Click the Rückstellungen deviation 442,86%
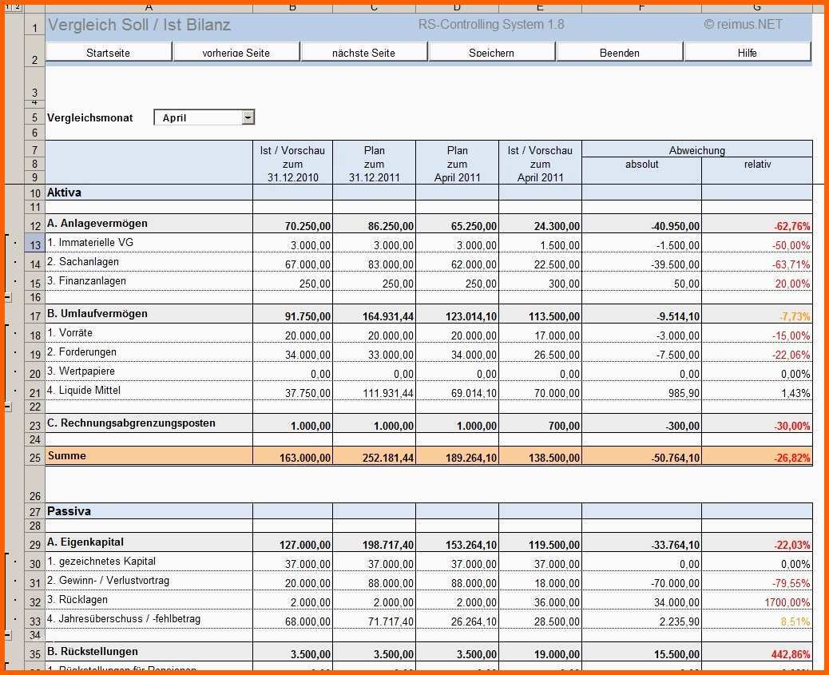829x675 pixels. (x=791, y=654)
